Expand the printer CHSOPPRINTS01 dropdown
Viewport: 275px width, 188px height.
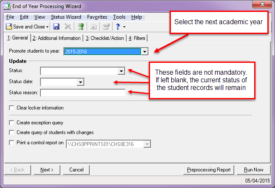[147, 144]
